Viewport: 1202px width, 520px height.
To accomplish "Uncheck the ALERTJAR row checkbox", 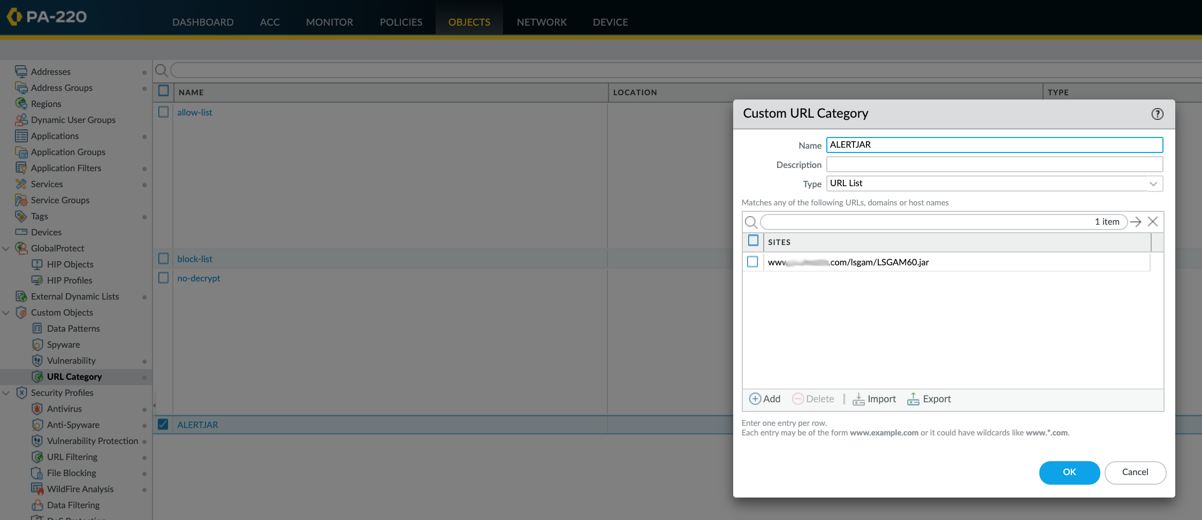I will 163,424.
